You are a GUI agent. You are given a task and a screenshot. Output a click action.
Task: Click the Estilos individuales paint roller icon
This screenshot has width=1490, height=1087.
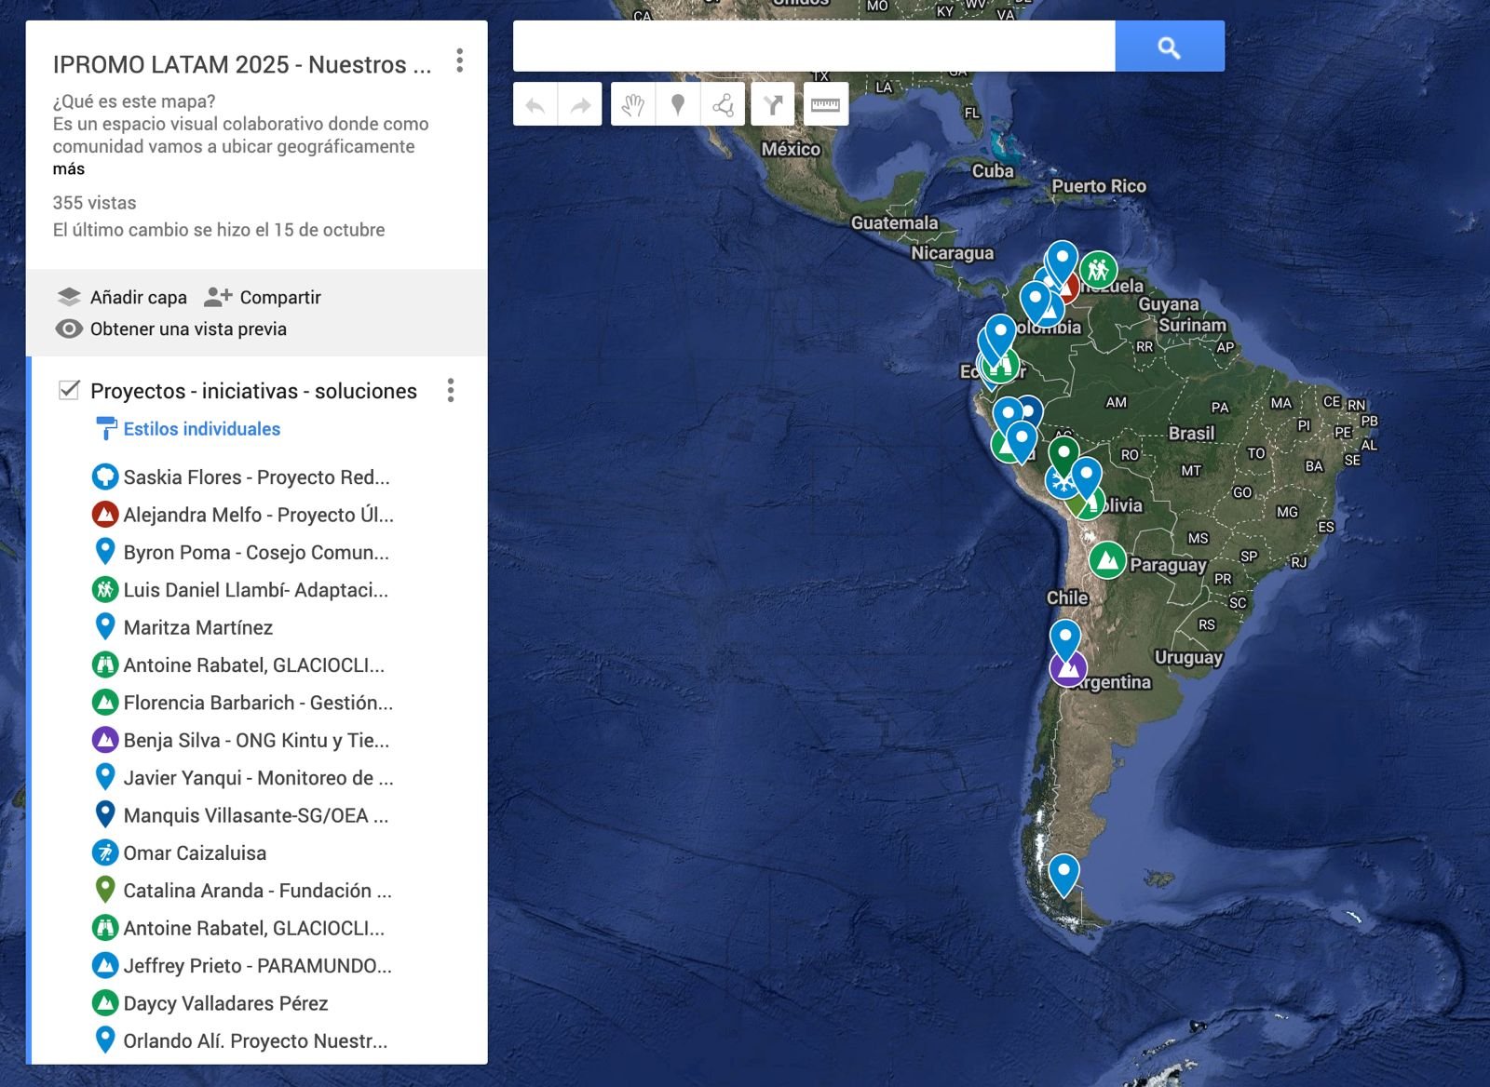click(105, 428)
